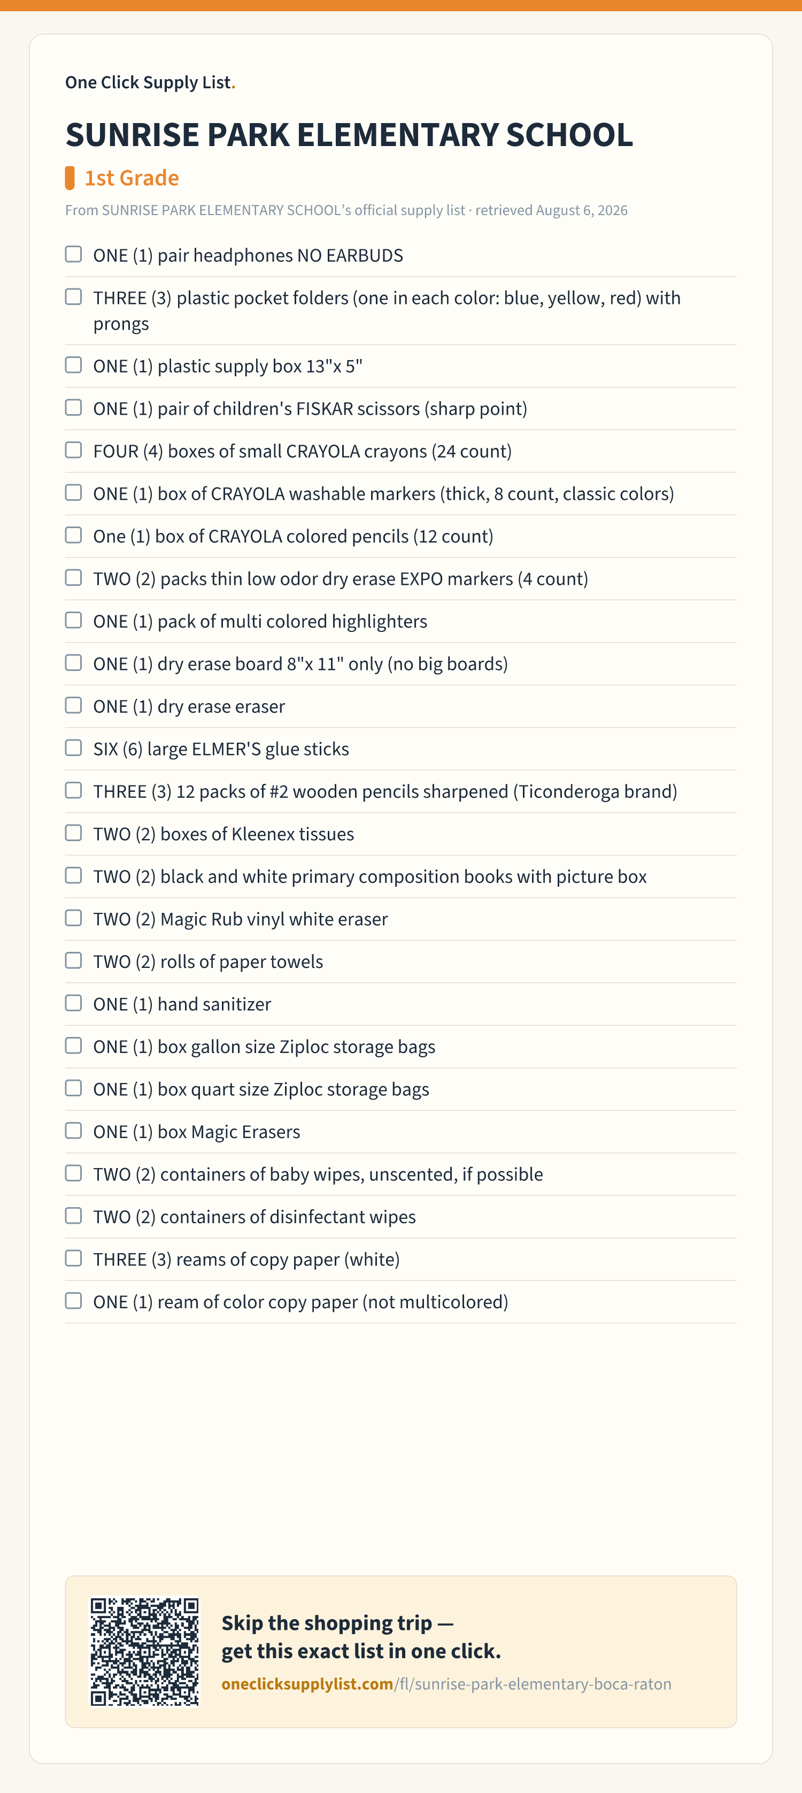Check the Ticonderoga wooden pencils item
This screenshot has width=802, height=1793.
point(73,790)
